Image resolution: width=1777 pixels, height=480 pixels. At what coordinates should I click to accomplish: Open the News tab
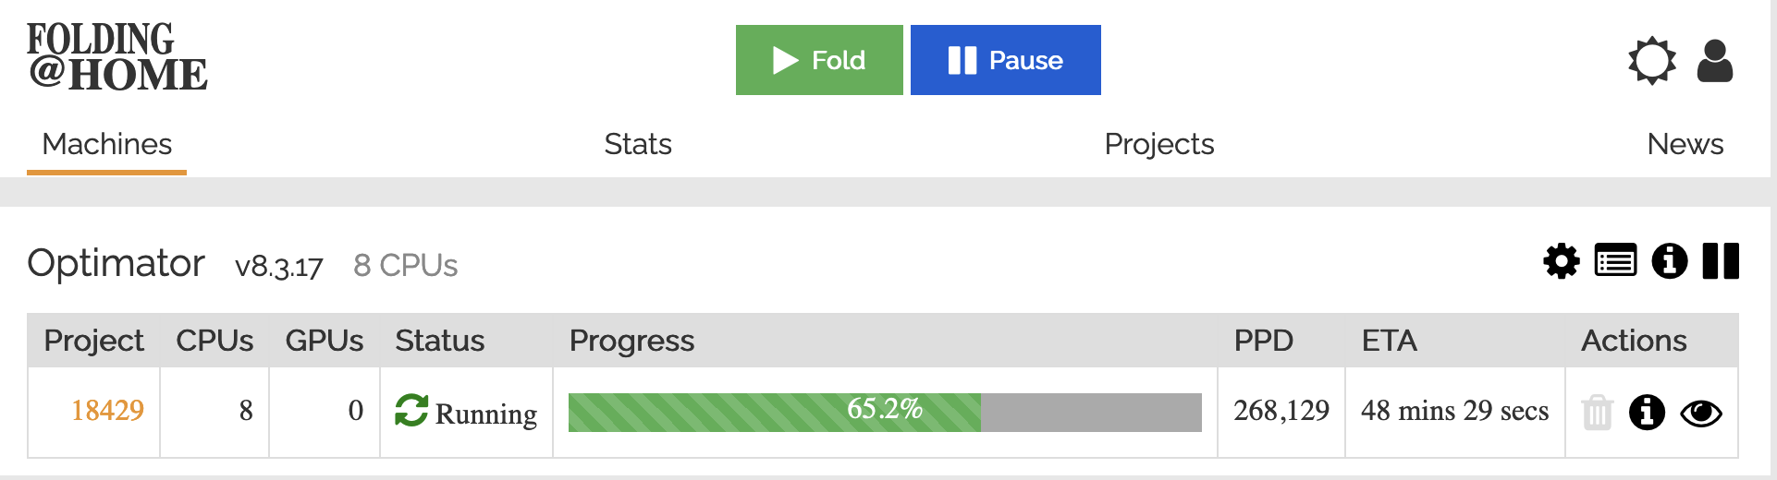click(x=1685, y=144)
